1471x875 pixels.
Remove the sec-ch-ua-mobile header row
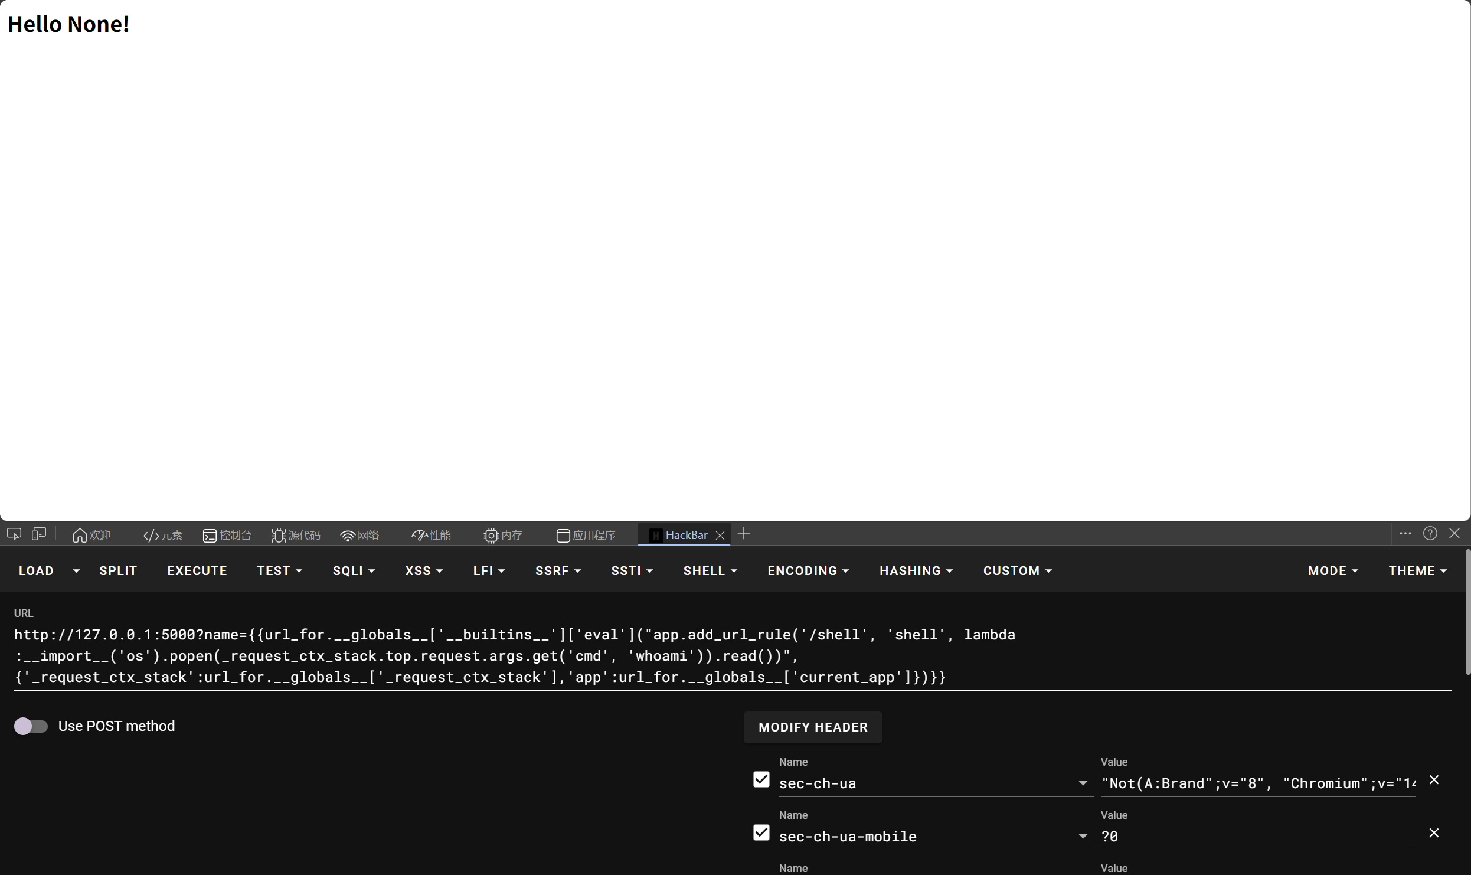(x=1434, y=833)
